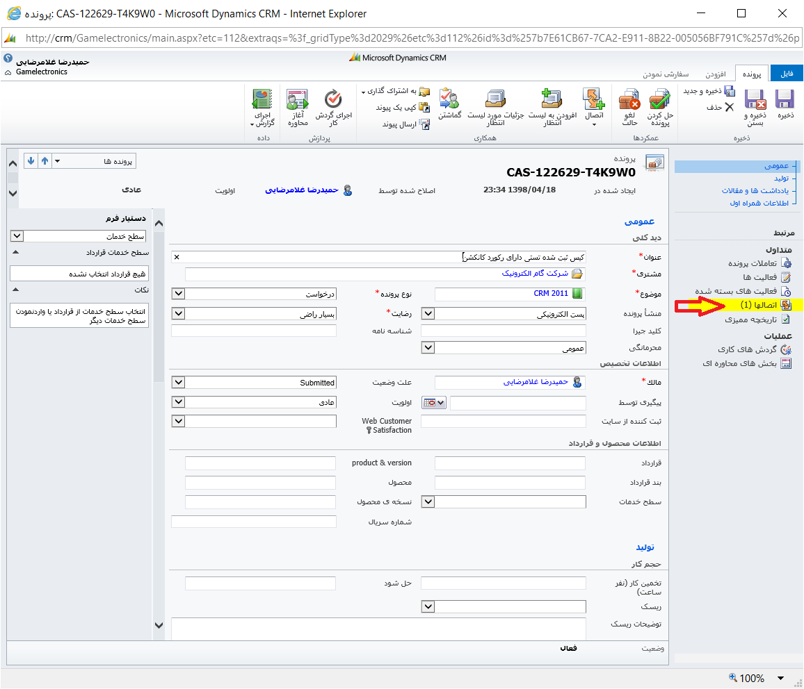
Task: Open گردش های کاری (Workflows)
Action: (754, 349)
